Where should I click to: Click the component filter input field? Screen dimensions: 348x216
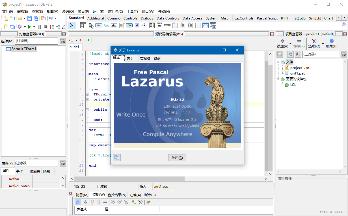click(36, 41)
